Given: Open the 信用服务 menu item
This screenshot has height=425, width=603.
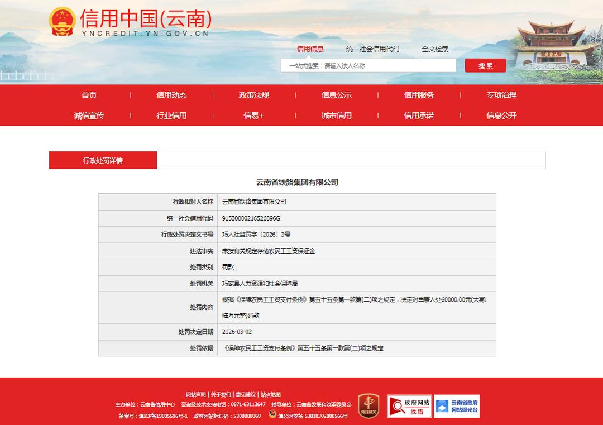Looking at the screenshot, I should pos(419,95).
